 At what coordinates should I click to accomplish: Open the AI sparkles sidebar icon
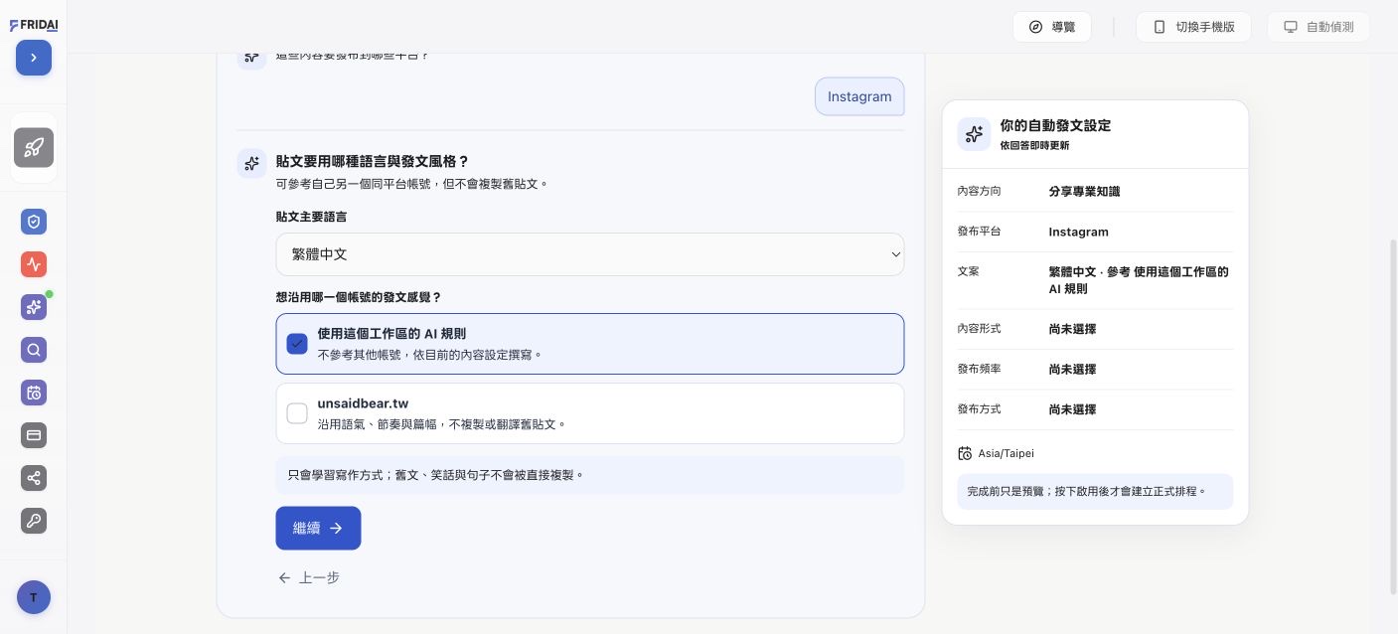pyautogui.click(x=34, y=307)
